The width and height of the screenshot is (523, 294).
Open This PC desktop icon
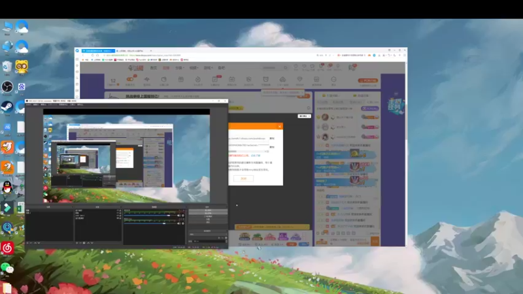[7, 27]
